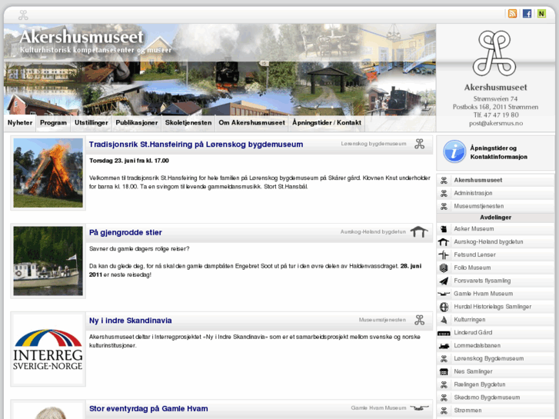The image size is (559, 419).
Task: Click the knot icon beside Lørenskog bygdemuseum article tag
Action: tap(420, 144)
